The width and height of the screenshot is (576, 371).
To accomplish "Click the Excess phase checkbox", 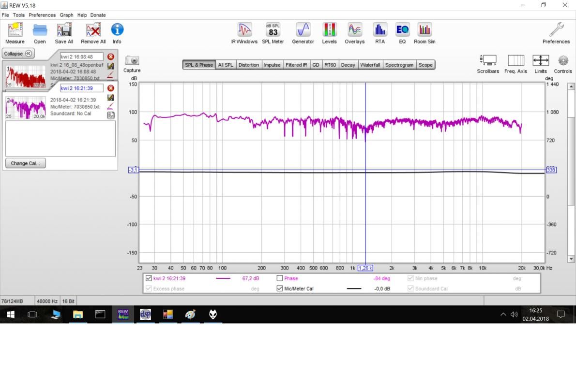I will [149, 288].
